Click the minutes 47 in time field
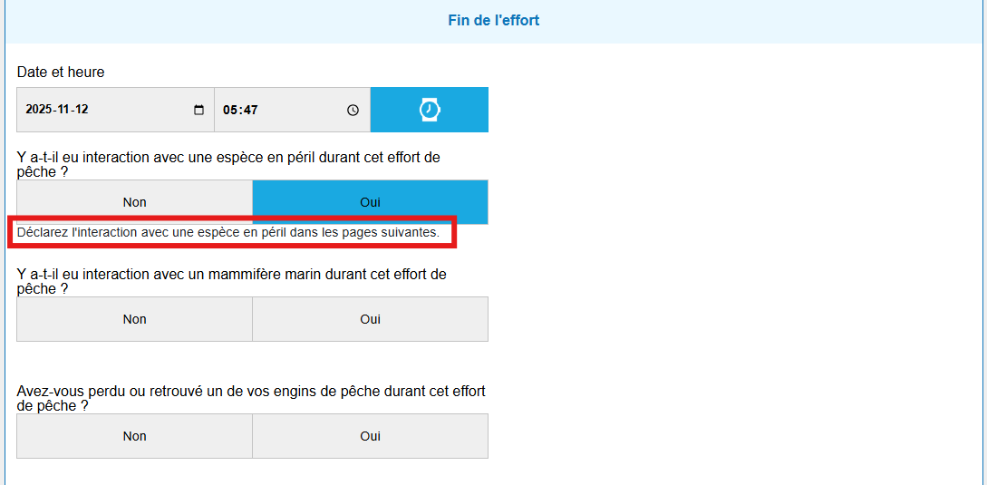Screen dimensions: 987x485 [249, 110]
